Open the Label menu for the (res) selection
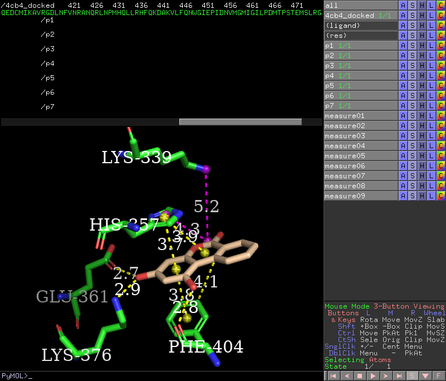The image size is (446, 381). pos(431,36)
